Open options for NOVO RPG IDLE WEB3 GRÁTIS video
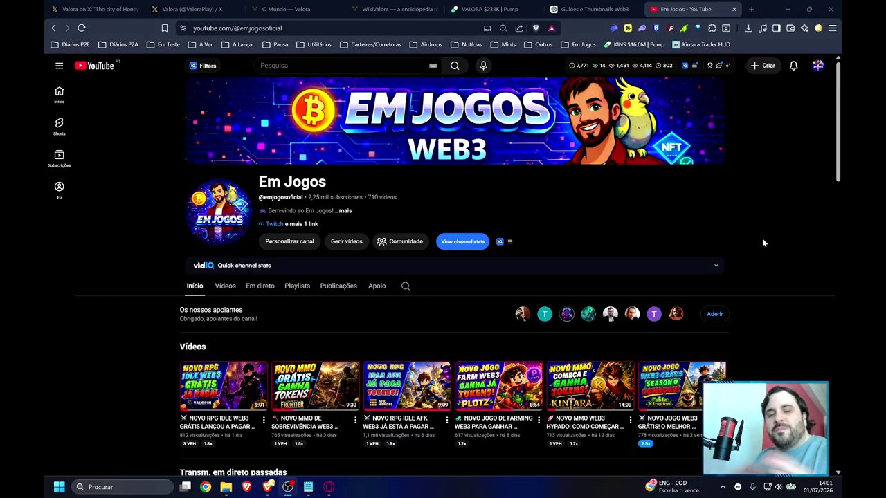Viewport: 886px width, 498px height. coord(263,420)
